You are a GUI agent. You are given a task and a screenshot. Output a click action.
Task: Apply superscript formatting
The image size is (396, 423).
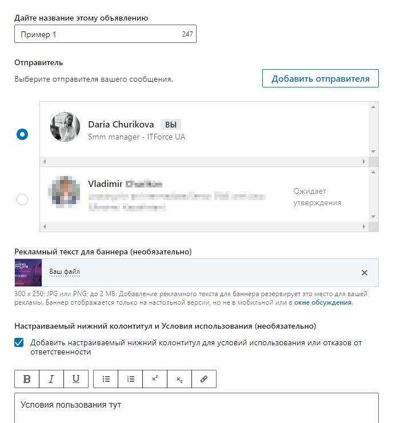155,379
